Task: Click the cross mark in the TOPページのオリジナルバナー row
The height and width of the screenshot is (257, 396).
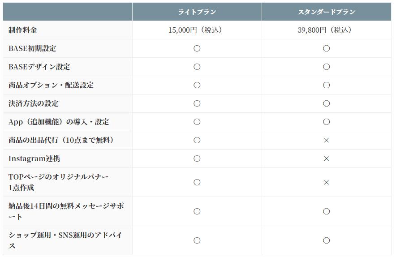Action: pos(326,182)
